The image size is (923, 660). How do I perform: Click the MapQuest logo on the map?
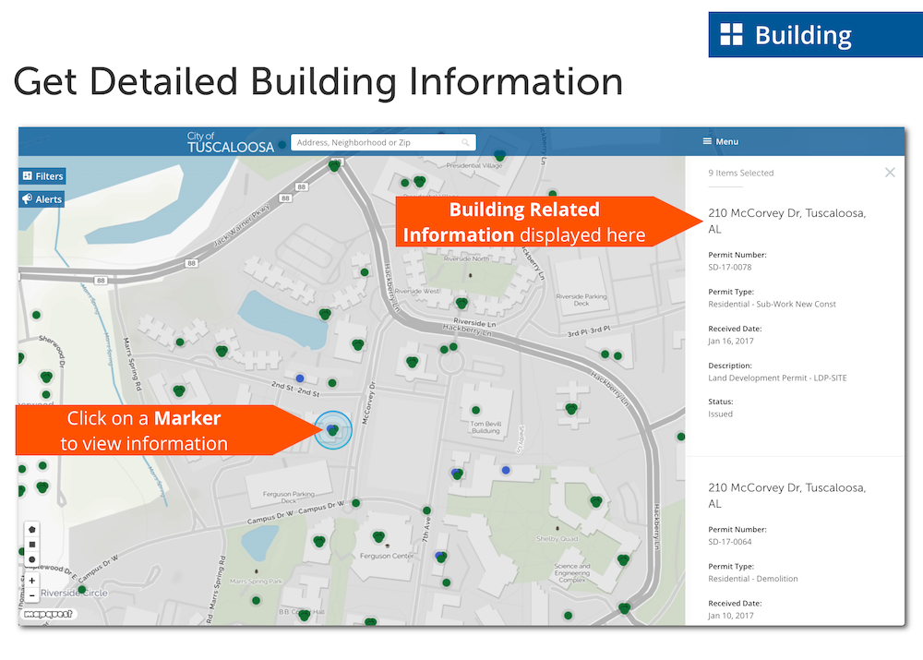point(48,614)
